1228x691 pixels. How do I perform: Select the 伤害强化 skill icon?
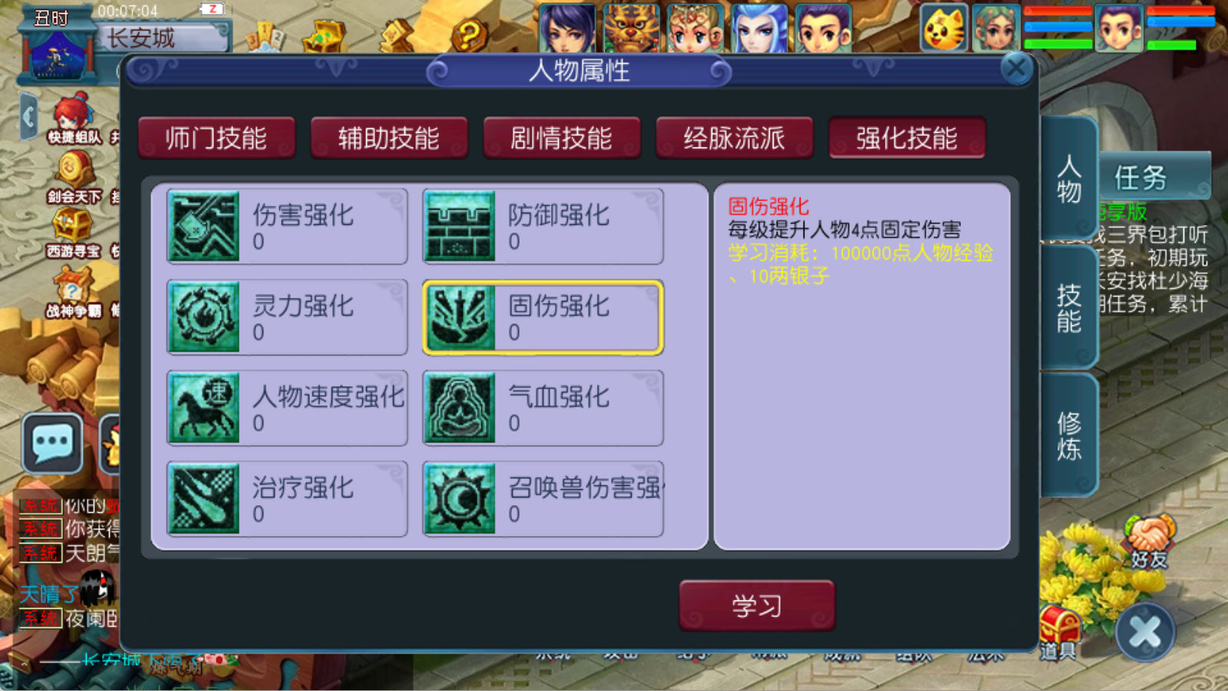click(203, 226)
